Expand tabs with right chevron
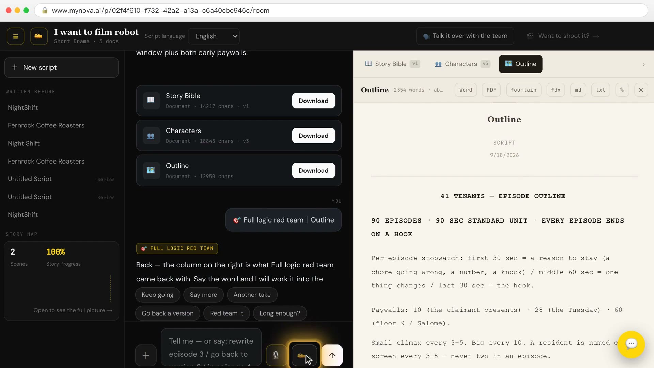Screen dimensions: 654x368 pyautogui.click(x=644, y=64)
